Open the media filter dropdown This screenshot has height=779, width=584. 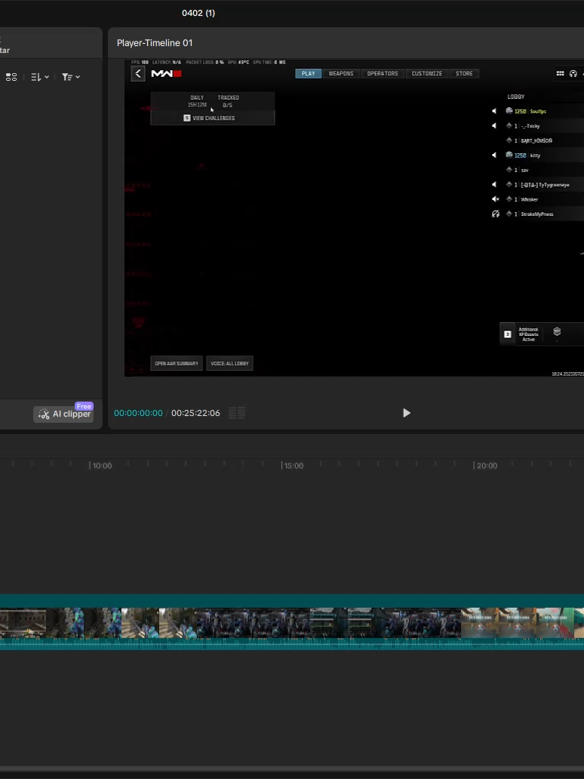click(x=70, y=77)
